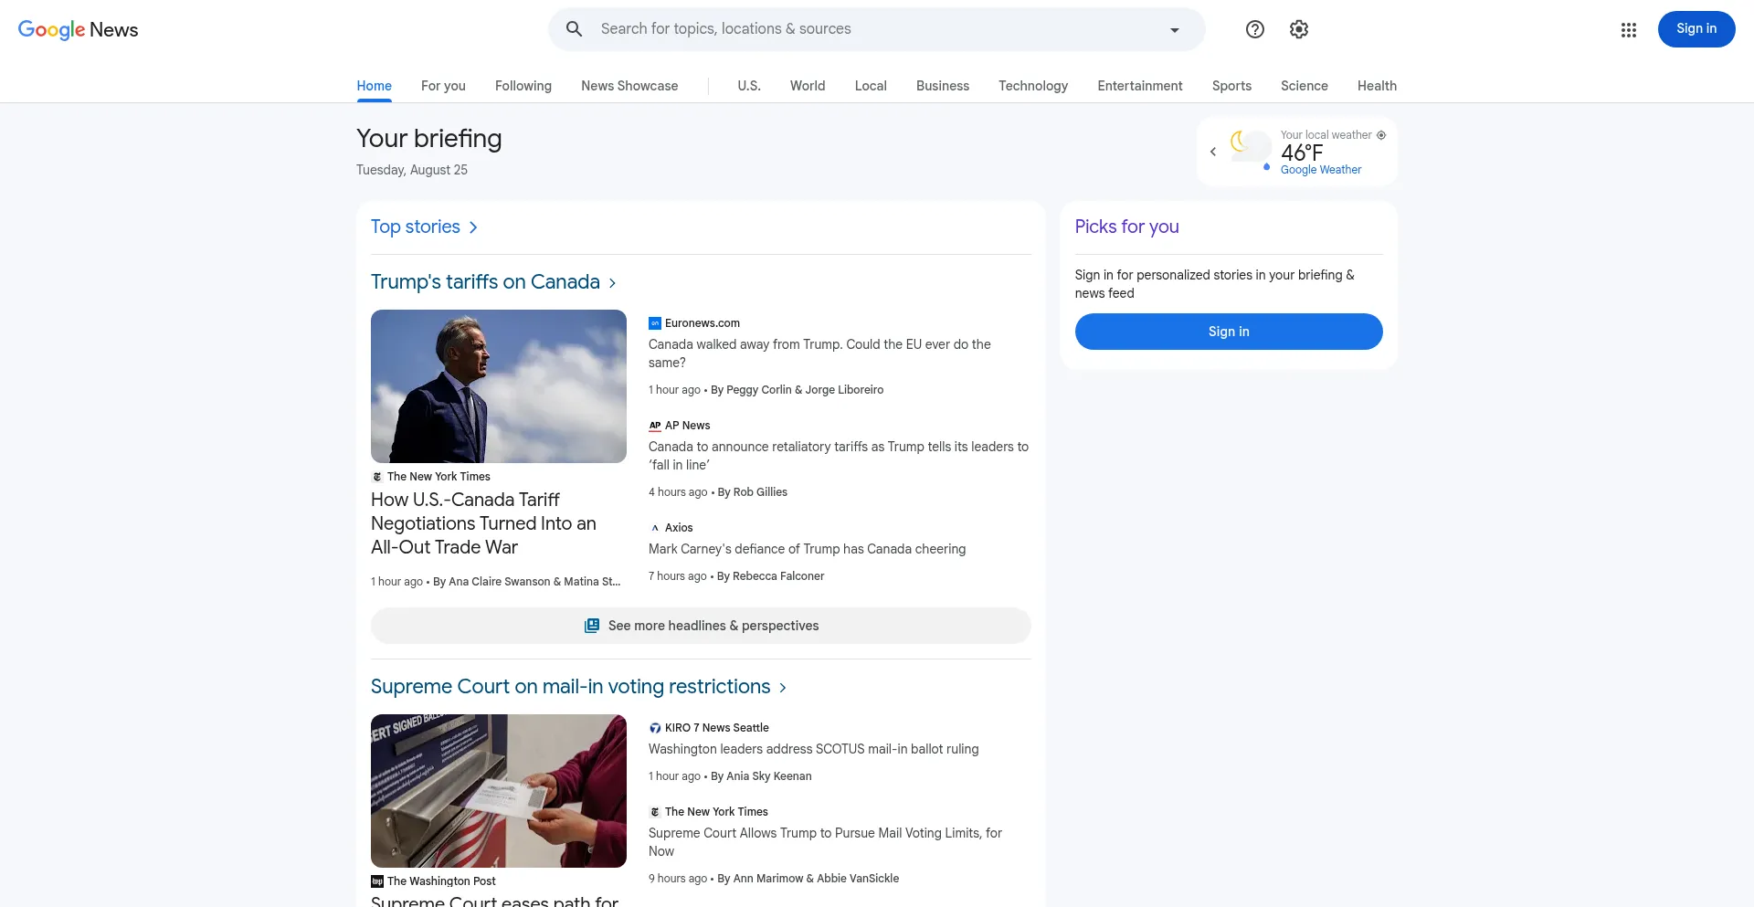Focus the search topics input field
This screenshot has width=1754, height=907.
click(877, 29)
